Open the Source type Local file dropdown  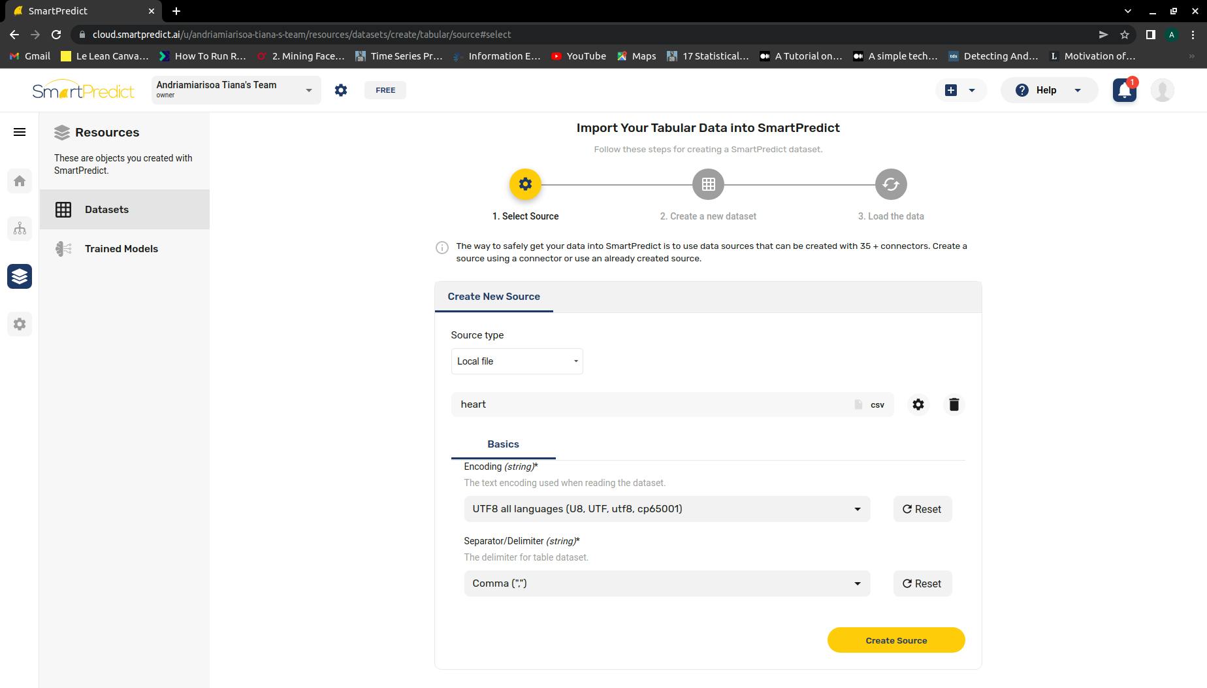tap(517, 361)
